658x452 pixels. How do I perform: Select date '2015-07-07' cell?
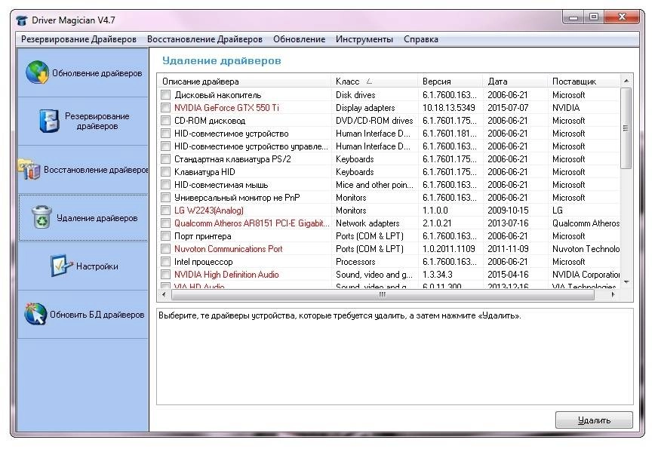pyautogui.click(x=508, y=108)
